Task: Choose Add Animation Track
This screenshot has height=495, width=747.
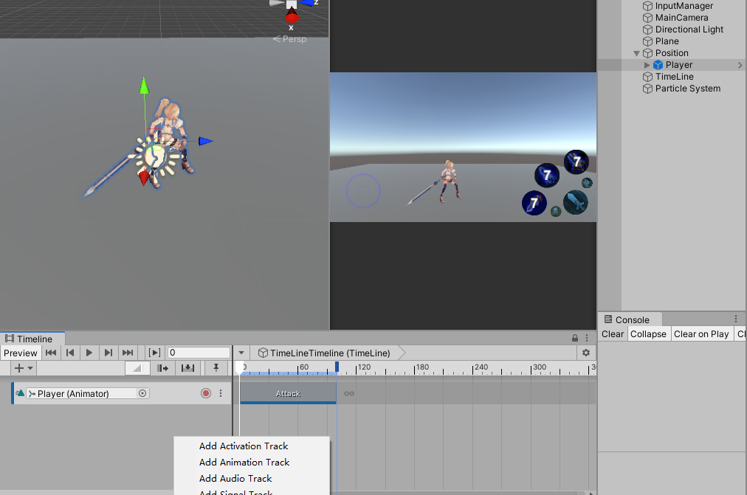Action: click(x=244, y=462)
